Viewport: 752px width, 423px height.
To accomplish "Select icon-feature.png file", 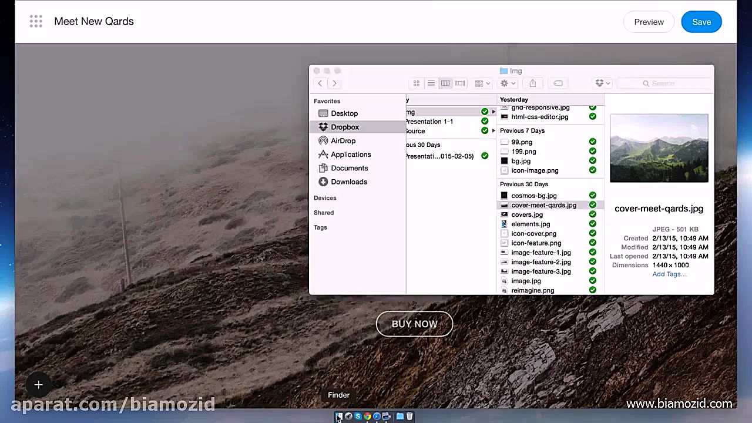I will (536, 243).
